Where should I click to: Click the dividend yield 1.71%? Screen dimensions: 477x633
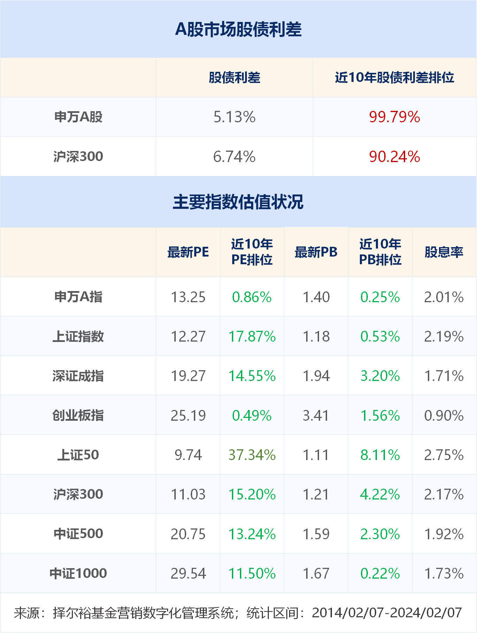point(444,376)
